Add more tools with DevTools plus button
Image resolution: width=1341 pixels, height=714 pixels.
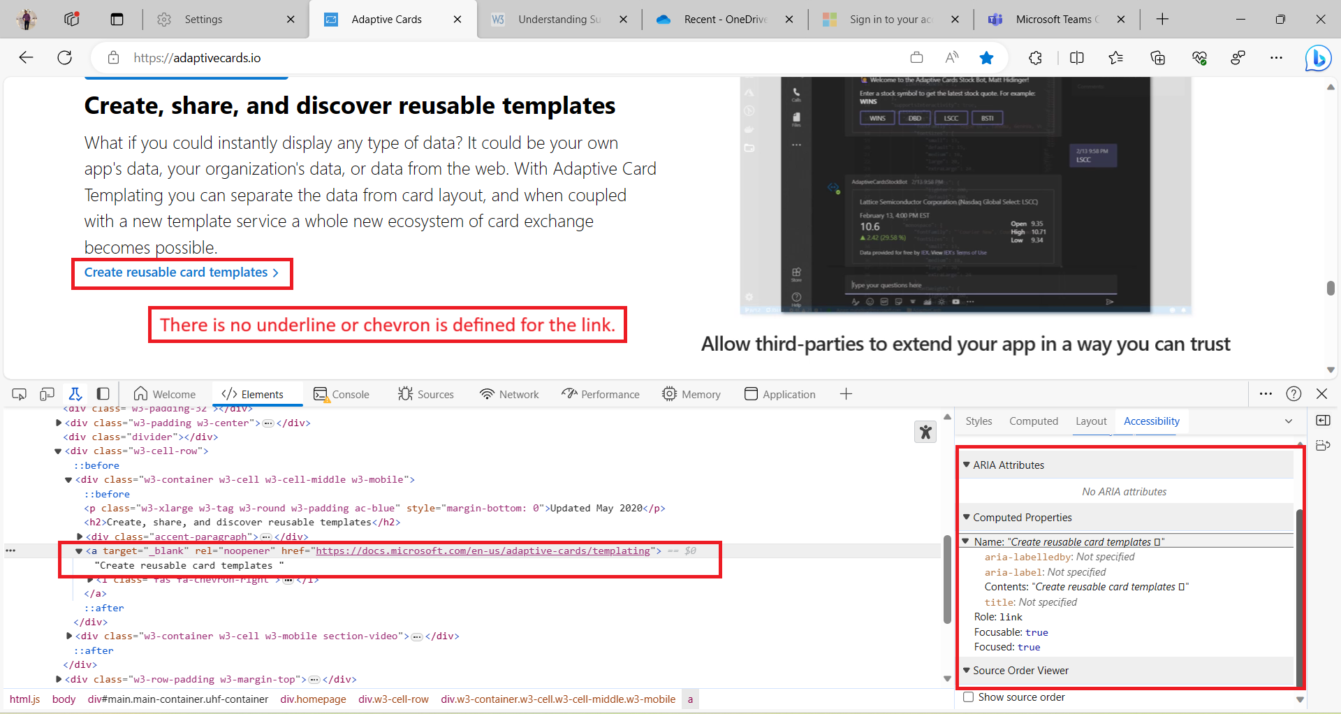pos(846,394)
